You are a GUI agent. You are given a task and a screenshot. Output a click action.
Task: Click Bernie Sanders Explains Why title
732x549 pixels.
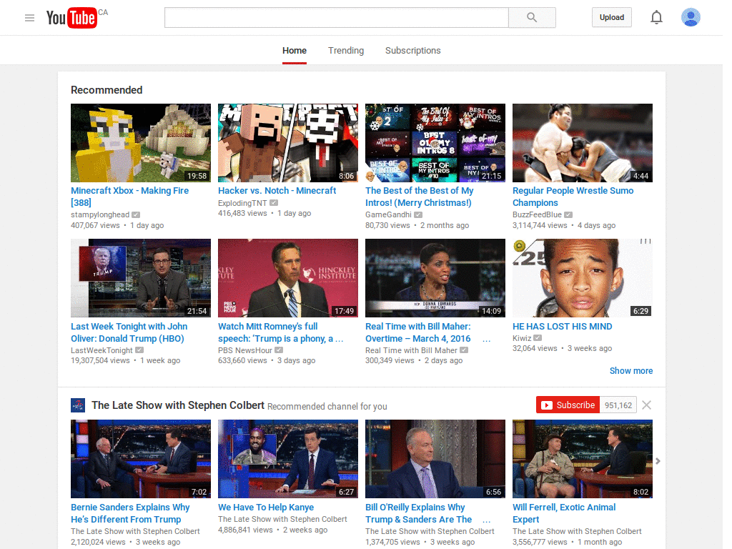130,513
